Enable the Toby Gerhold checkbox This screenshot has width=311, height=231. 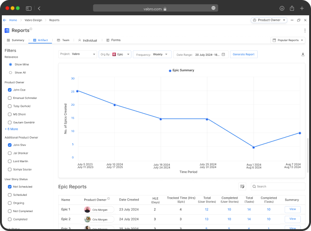point(10,106)
